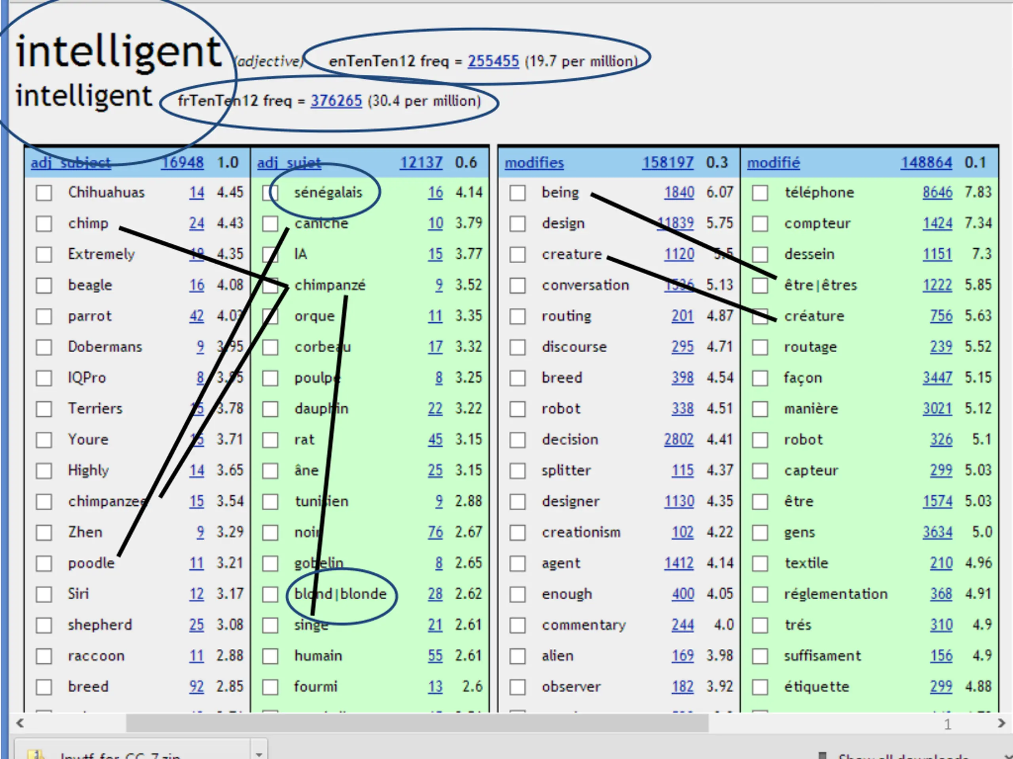Click count 92 beside breed

tap(196, 687)
